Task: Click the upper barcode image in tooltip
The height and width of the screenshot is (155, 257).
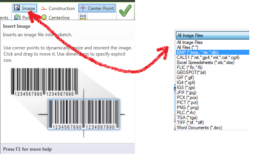Action: click(44, 82)
